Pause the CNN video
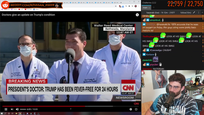This screenshot has width=204, height=115. click(x=6, y=109)
